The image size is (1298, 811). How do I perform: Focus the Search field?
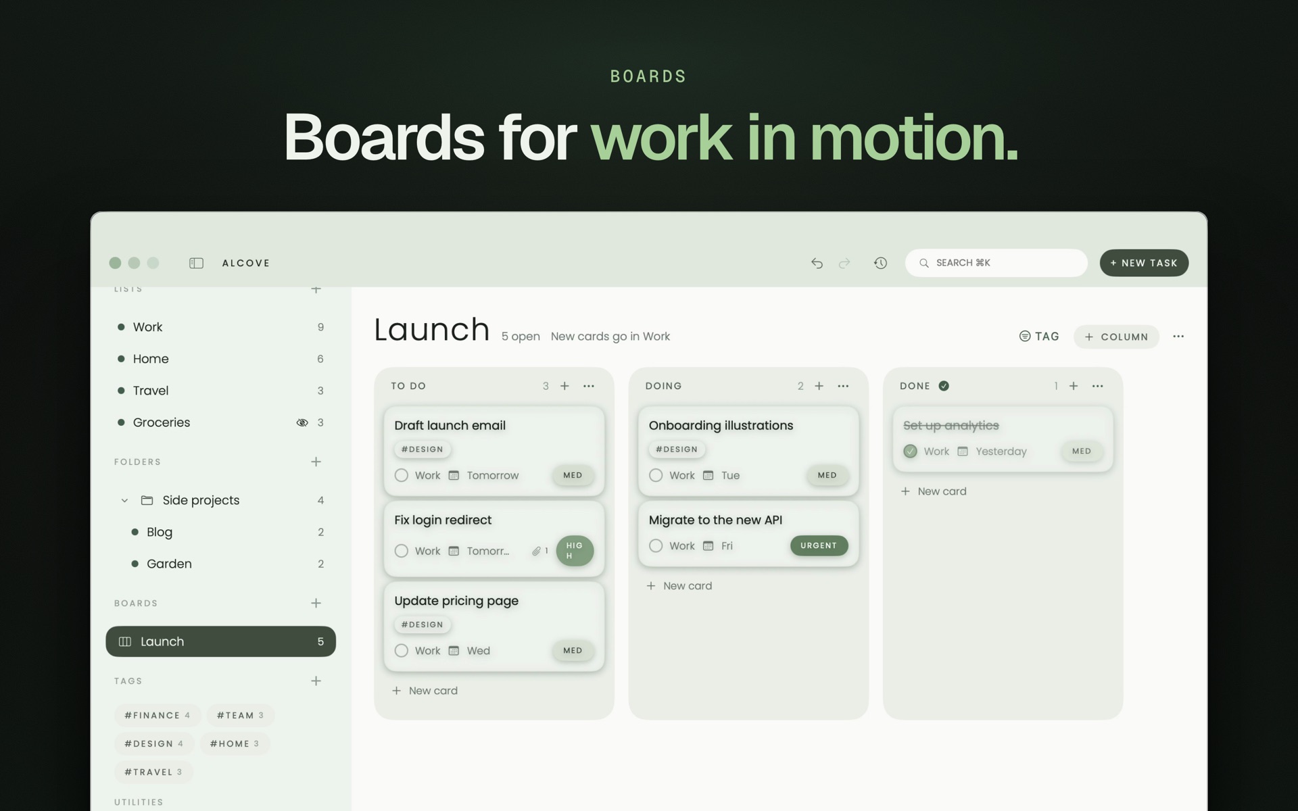point(996,263)
